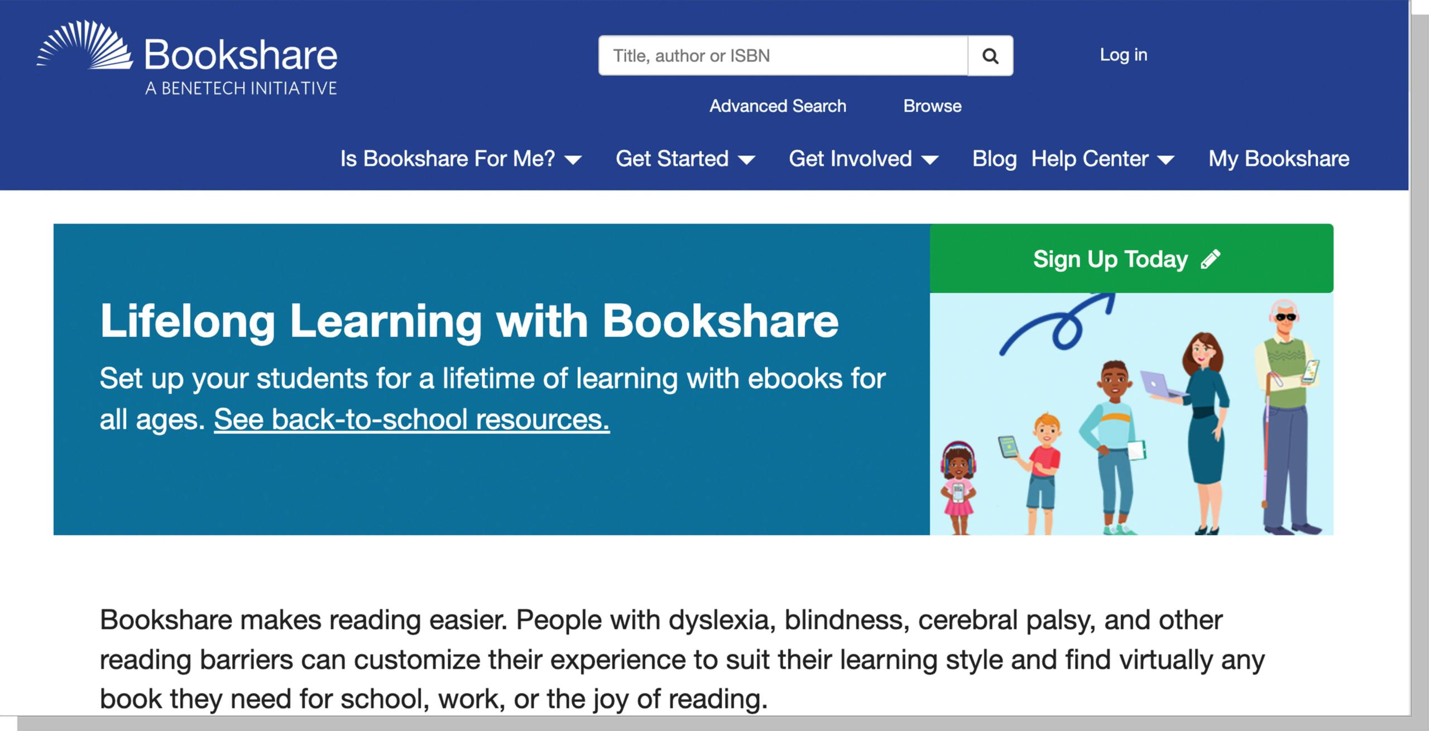Screen dimensions: 1429x731
Task: Go to Advanced Search
Action: click(776, 106)
